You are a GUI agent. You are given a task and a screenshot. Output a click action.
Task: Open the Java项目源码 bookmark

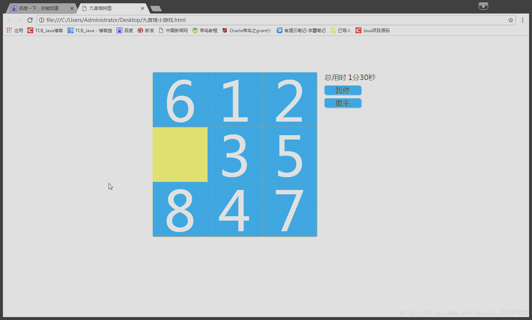[x=373, y=30]
